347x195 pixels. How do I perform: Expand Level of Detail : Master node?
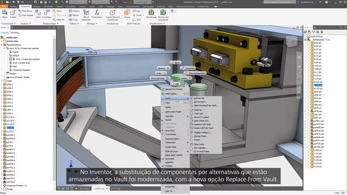click(5, 77)
